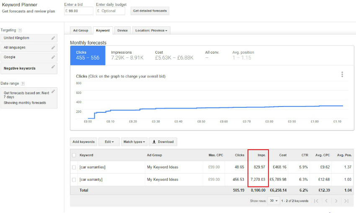The height and width of the screenshot is (213, 356).
Task: Edit Negative keywords with pencil icon
Action: pyautogui.click(x=53, y=67)
